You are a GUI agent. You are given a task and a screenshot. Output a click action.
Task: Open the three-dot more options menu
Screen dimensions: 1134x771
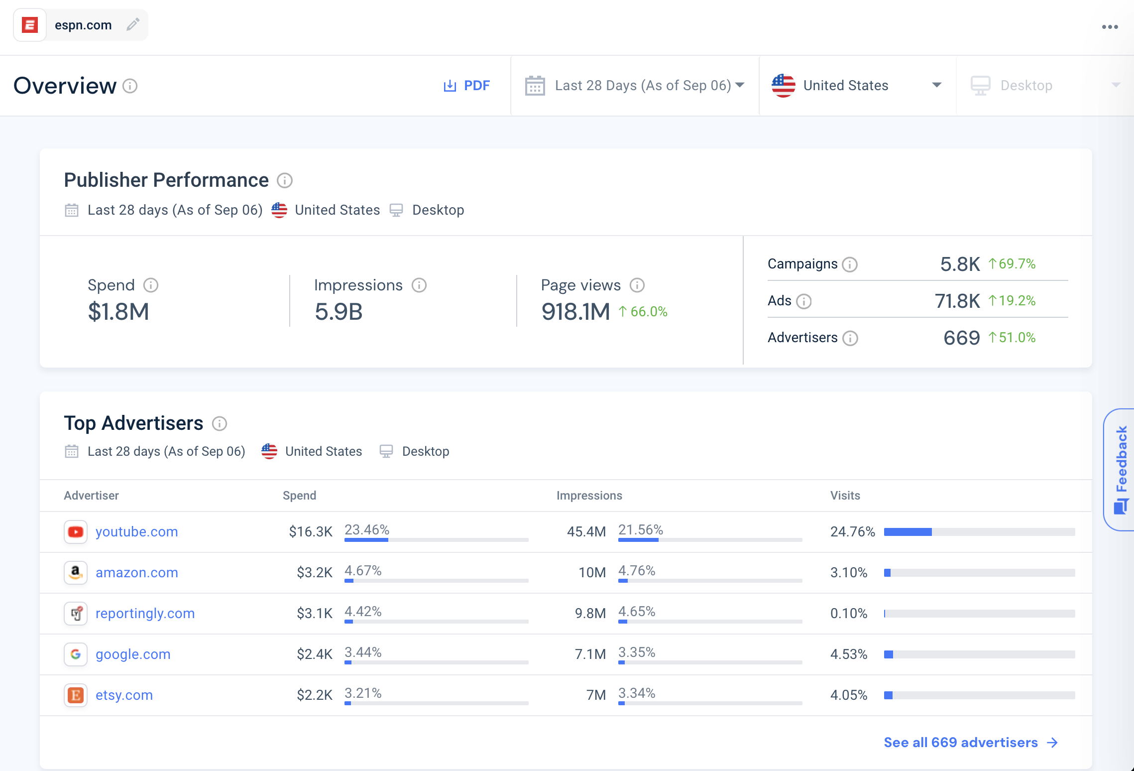tap(1110, 27)
